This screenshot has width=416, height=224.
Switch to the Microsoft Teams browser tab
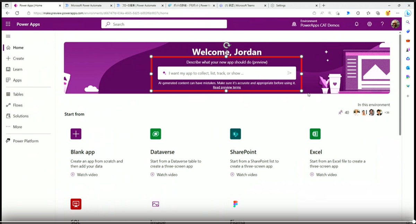pyautogui.click(x=242, y=6)
